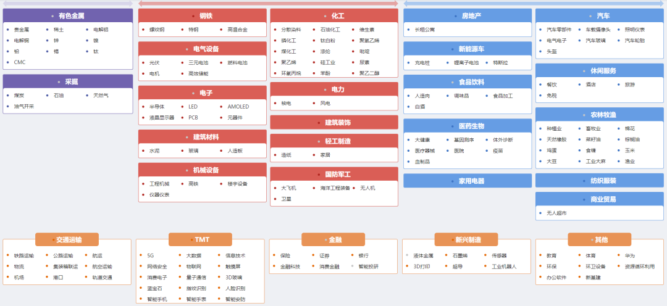Open 金融科技 under 金融
Screen dimensions: 667x306
(290, 267)
